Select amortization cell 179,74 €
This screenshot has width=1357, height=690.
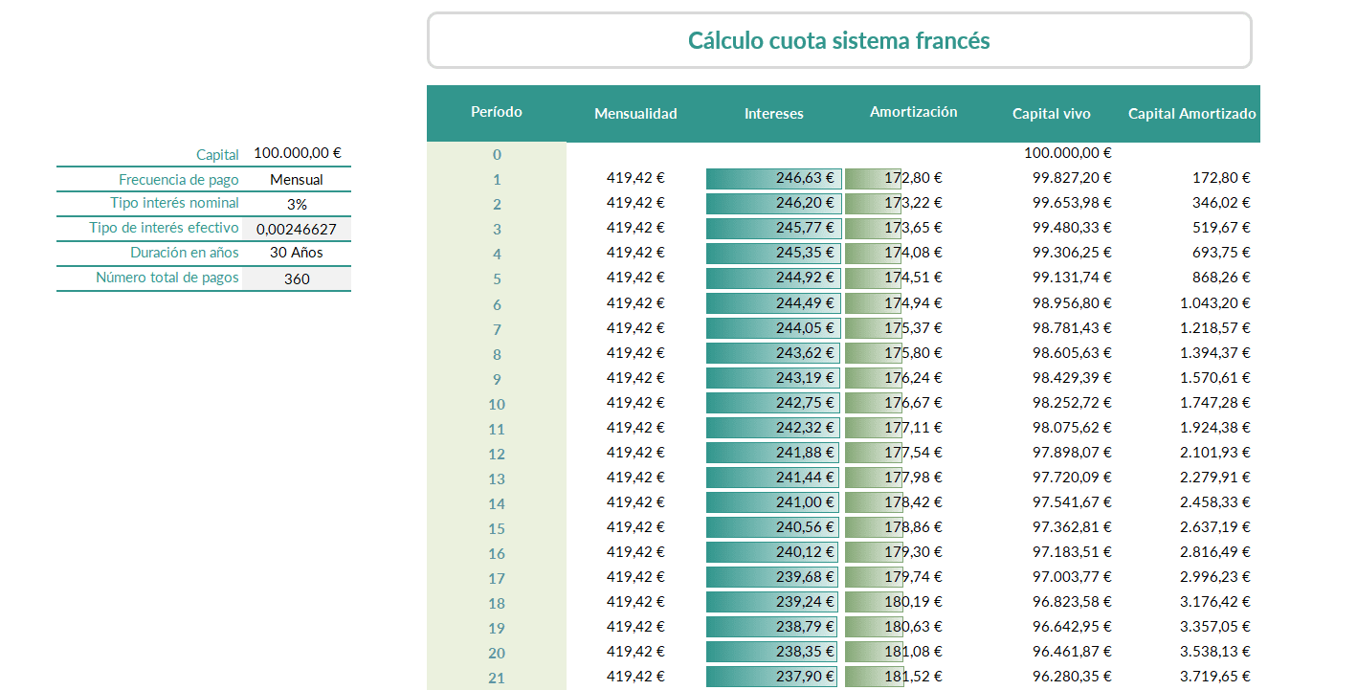tap(914, 576)
